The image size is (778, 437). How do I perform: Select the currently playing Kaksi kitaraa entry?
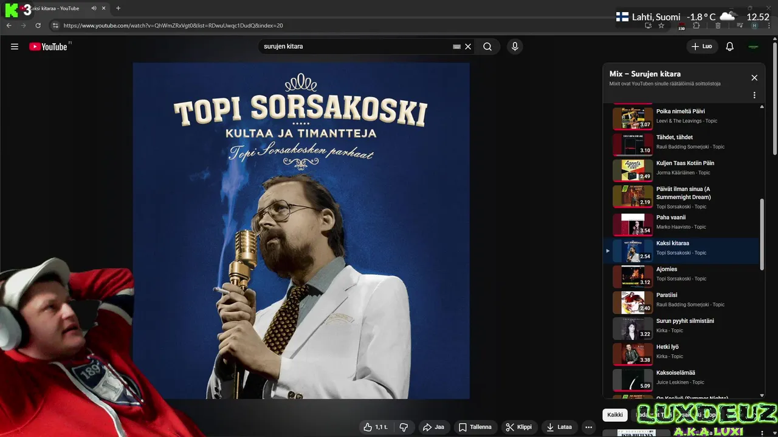click(681, 250)
